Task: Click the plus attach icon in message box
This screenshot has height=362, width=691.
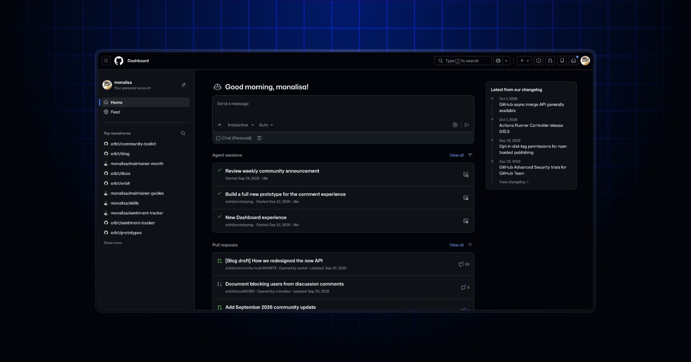Action: [219, 125]
